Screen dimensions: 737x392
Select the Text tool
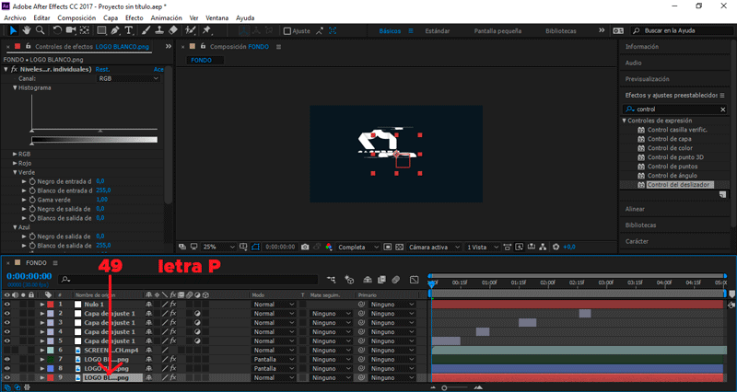point(130,30)
